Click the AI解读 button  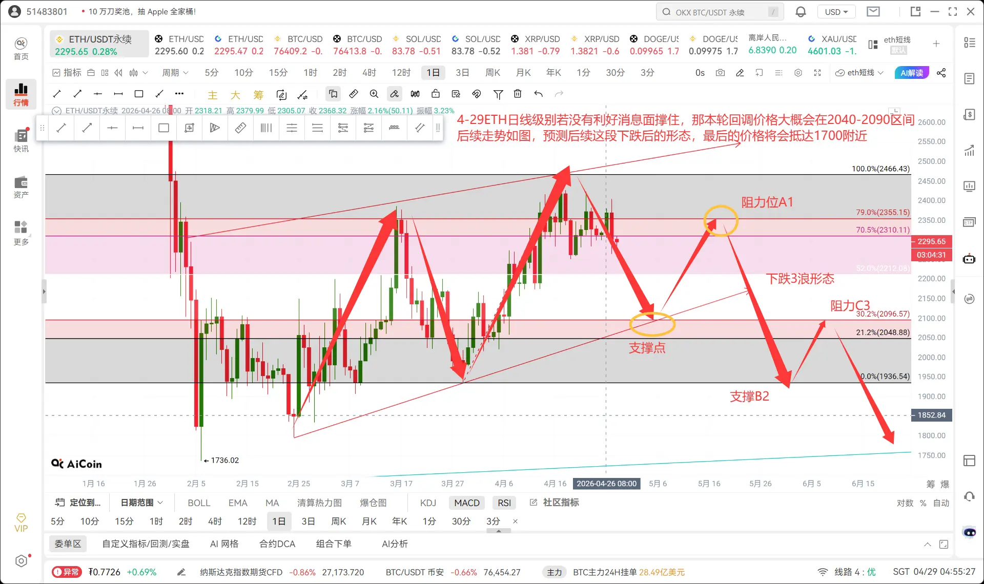pyautogui.click(x=912, y=73)
